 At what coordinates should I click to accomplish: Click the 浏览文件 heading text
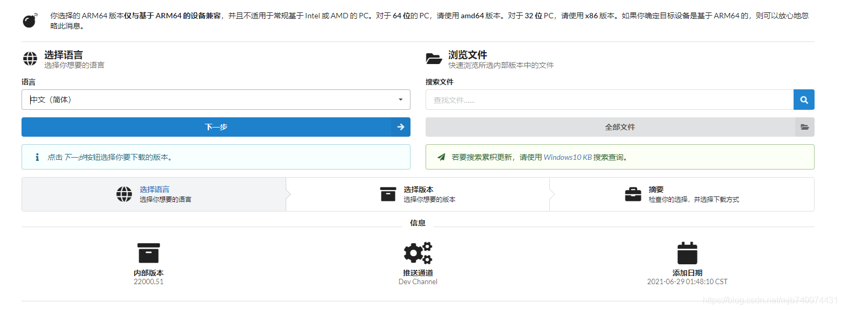click(x=468, y=55)
